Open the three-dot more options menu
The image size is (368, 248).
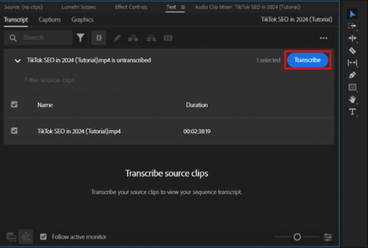point(323,38)
